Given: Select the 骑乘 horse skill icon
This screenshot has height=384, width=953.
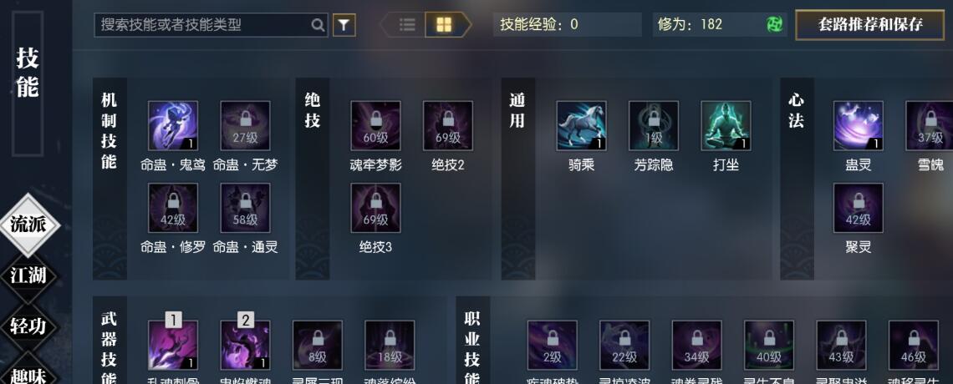Looking at the screenshot, I should coord(581,125).
